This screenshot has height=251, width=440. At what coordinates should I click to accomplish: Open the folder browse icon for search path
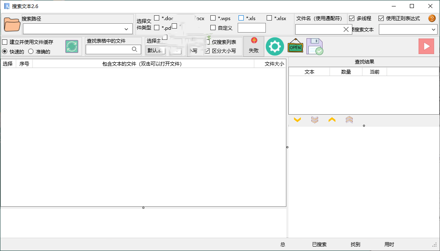point(12,25)
